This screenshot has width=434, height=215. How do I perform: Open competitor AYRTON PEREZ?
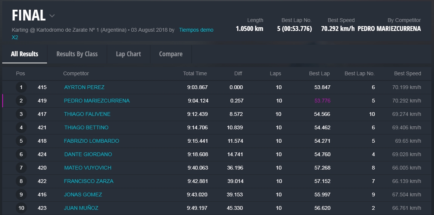pos(84,87)
